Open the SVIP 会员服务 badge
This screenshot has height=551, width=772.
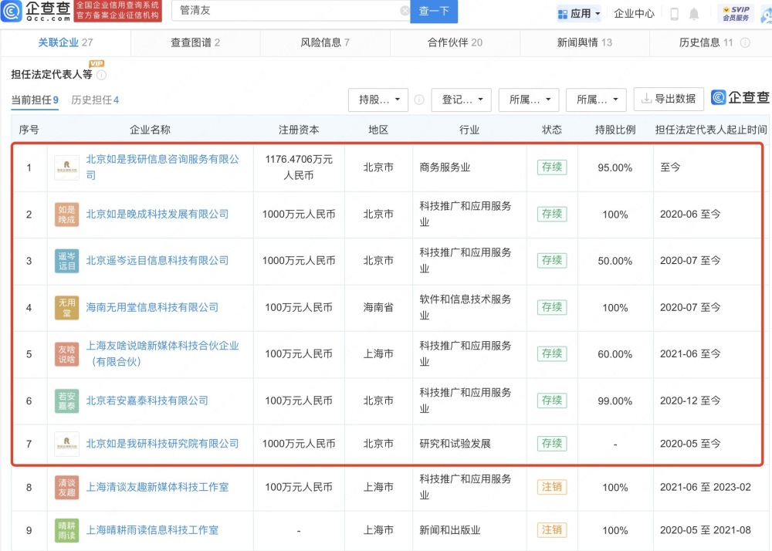click(x=736, y=12)
